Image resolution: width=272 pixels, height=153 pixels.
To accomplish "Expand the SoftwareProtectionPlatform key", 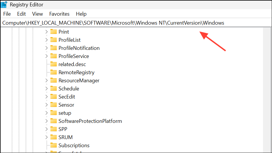I will [46, 121].
